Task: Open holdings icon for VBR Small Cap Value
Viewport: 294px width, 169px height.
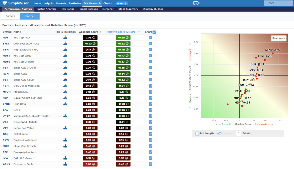Action: 65,79
